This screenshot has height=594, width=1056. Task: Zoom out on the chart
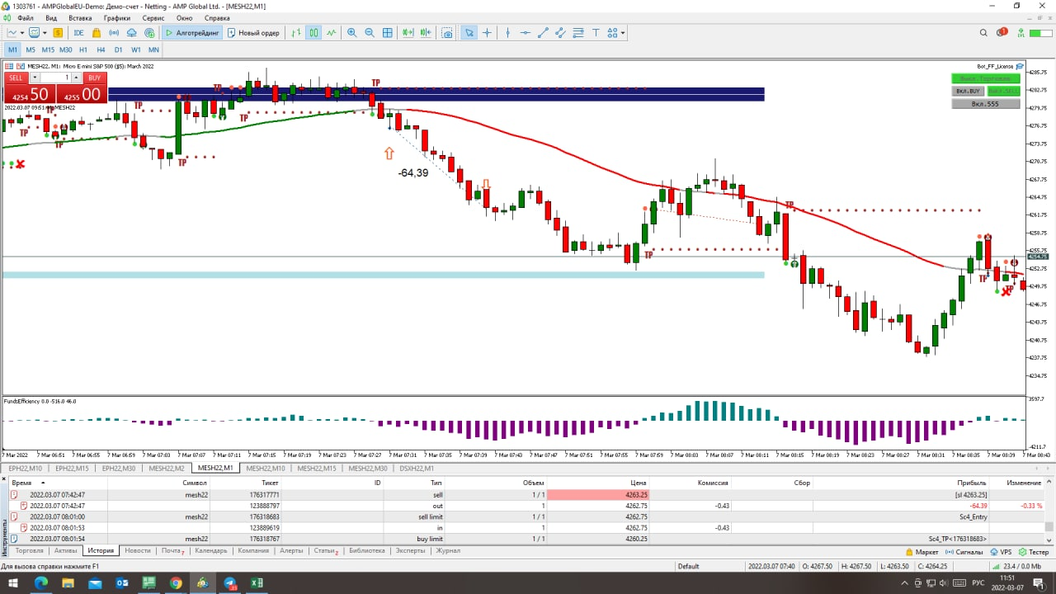(x=370, y=33)
